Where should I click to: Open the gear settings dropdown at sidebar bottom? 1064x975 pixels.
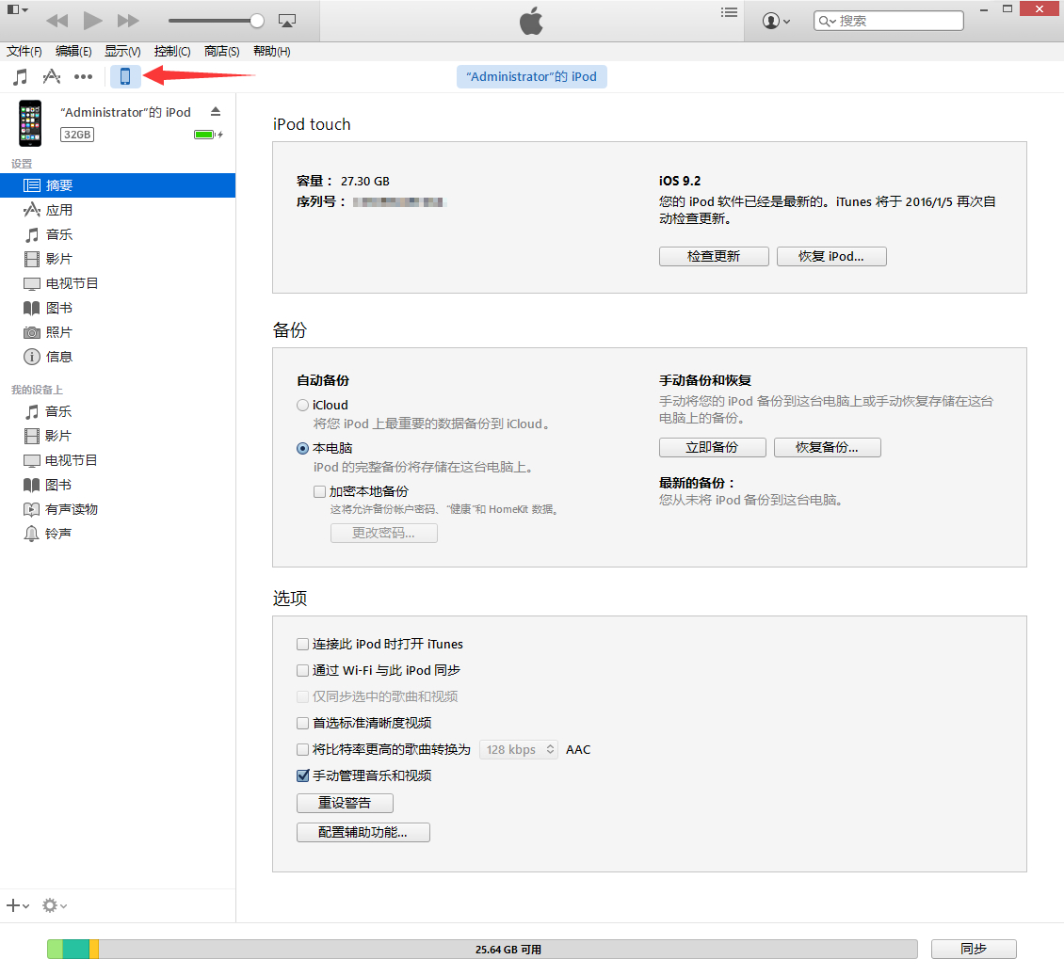55,905
